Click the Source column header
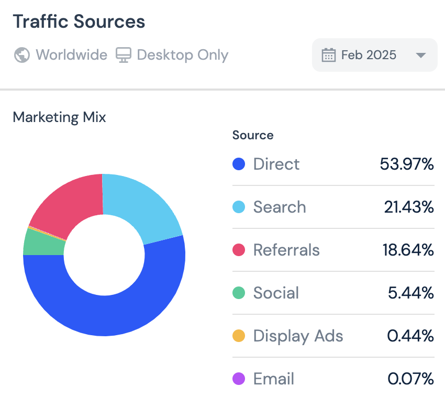Screen dimensions: 445x397 click(253, 135)
